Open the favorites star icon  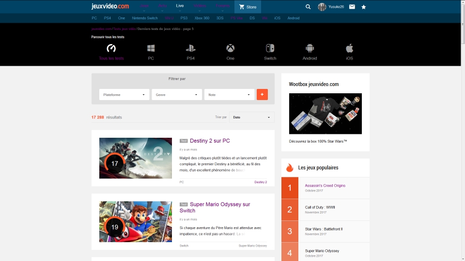point(364,7)
